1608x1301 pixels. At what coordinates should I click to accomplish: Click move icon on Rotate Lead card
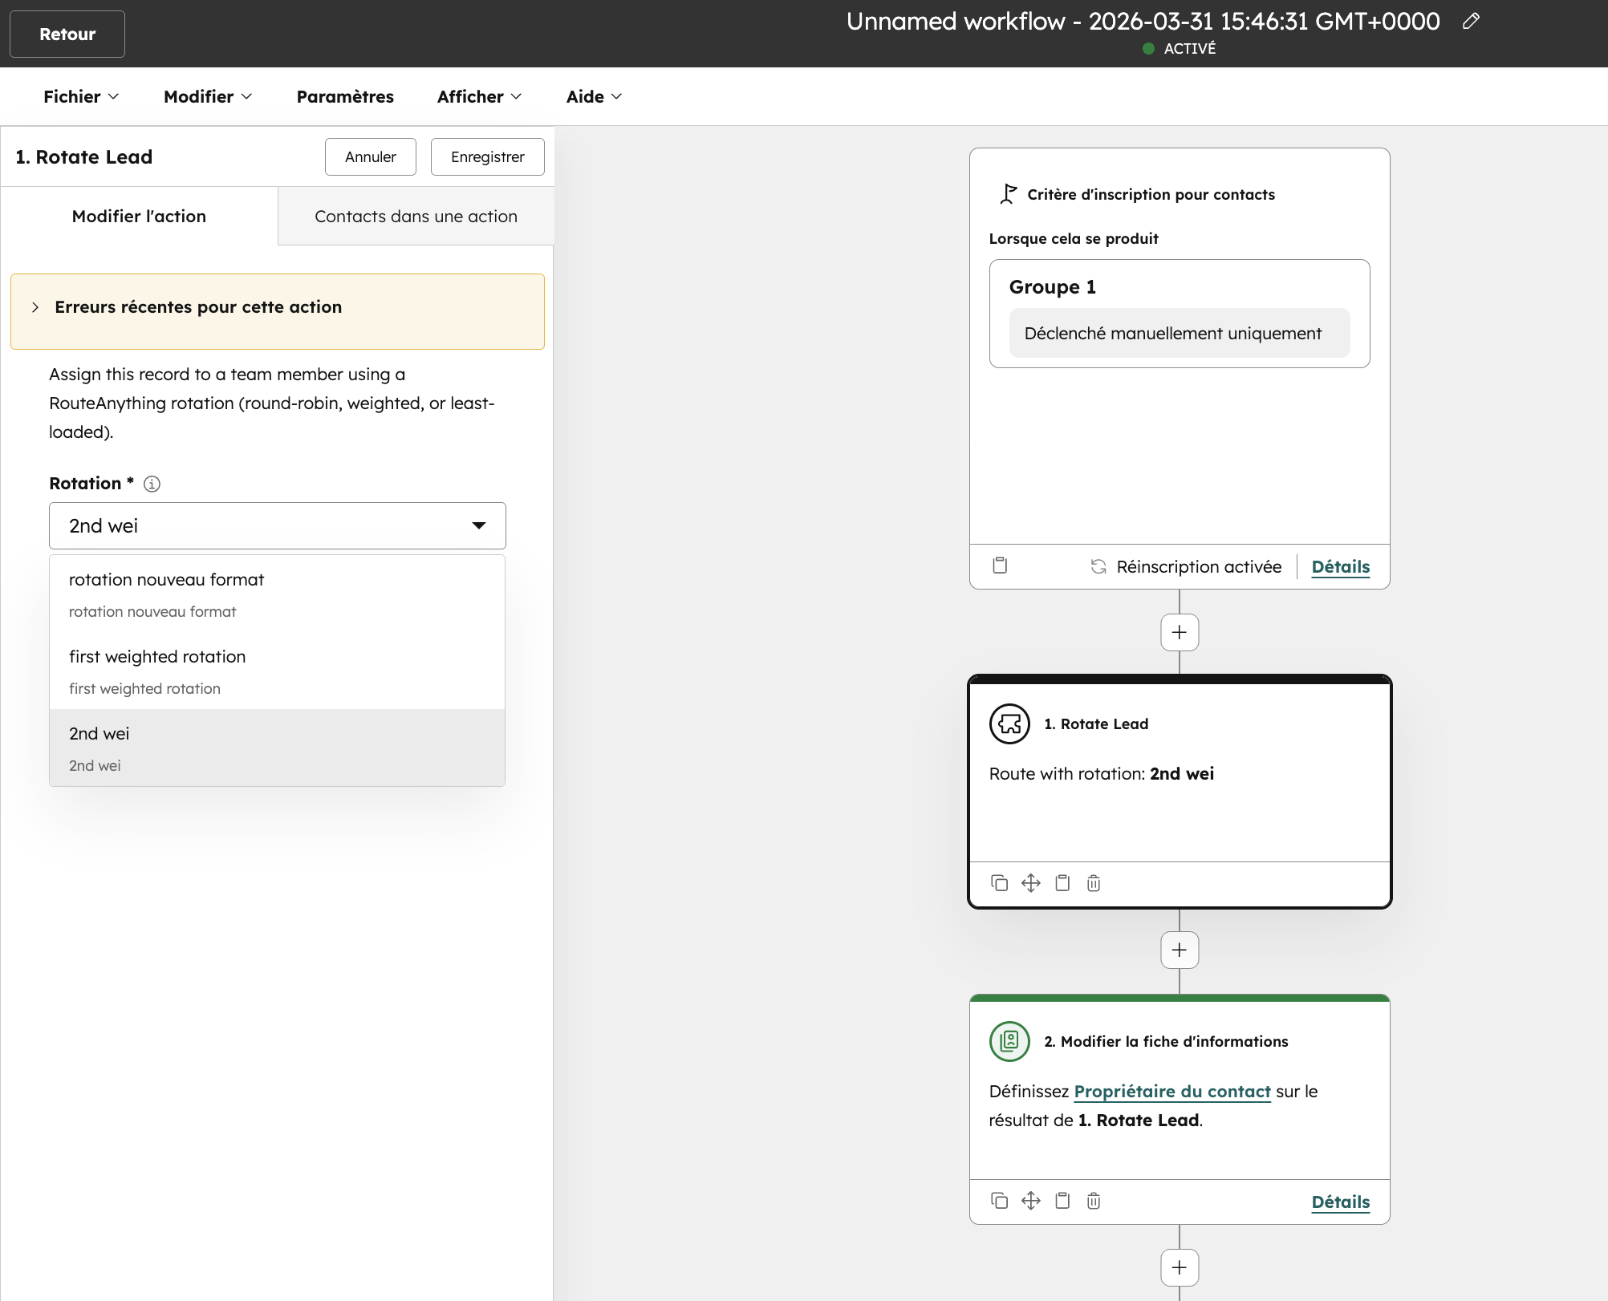pos(1031,883)
